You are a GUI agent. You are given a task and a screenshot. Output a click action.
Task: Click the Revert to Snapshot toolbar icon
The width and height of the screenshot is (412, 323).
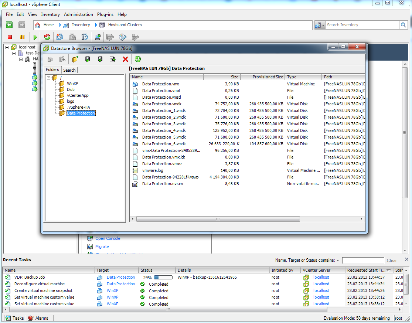72,37
